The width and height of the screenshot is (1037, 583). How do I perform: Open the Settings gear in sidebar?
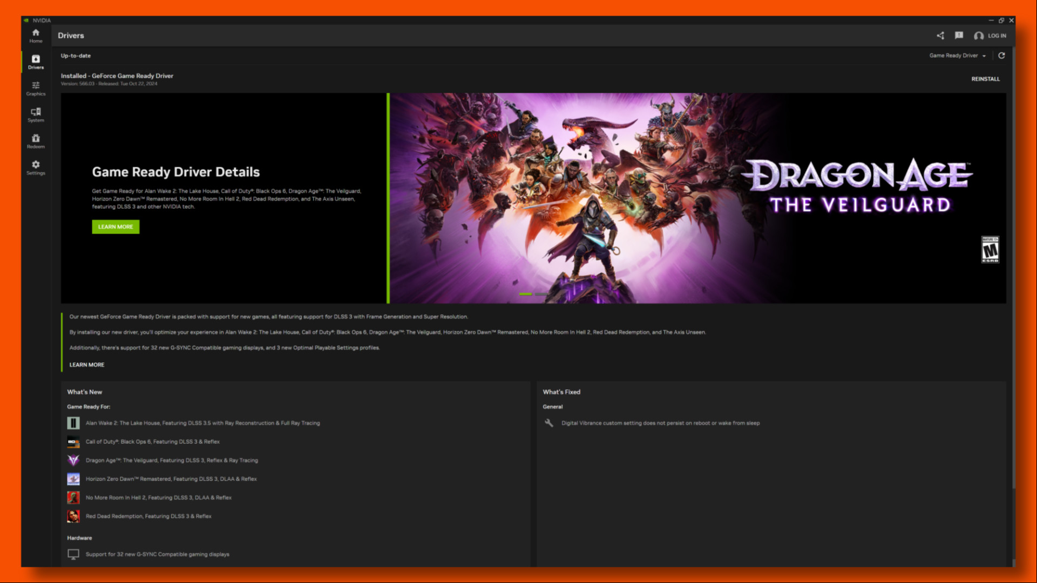click(x=36, y=168)
